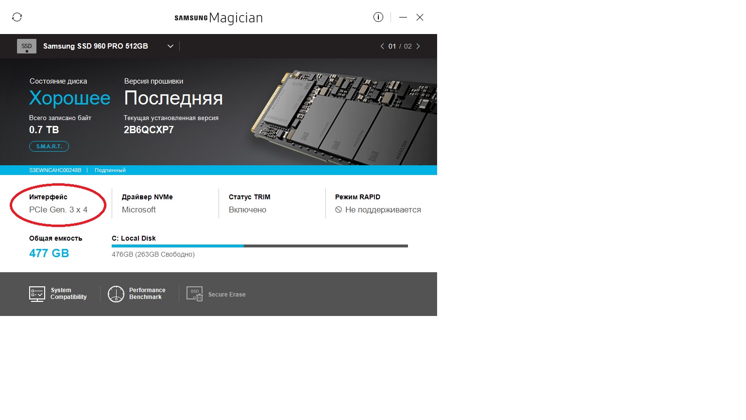The height and width of the screenshot is (420, 746).
Task: Click the RAPID mode not-supported icon
Action: click(x=339, y=210)
